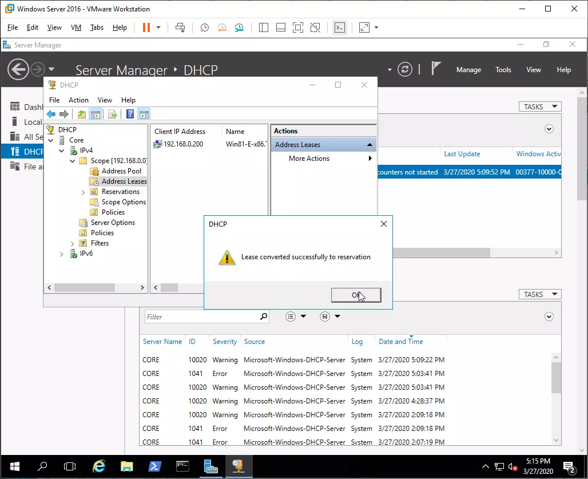Open Internet Explorer from the taskbar

[x=99, y=466]
